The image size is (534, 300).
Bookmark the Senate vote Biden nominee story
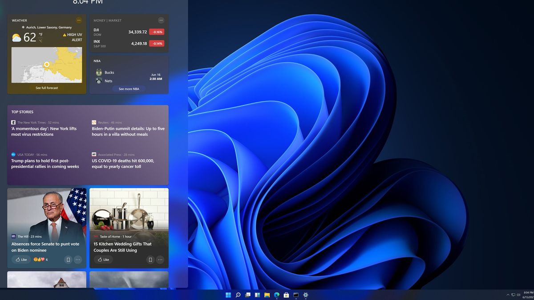(68, 260)
